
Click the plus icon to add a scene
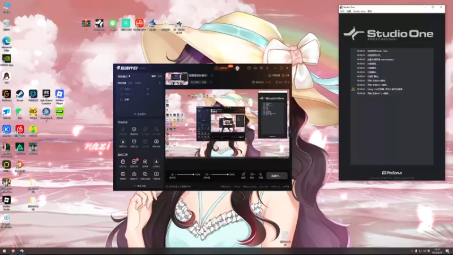(160, 83)
